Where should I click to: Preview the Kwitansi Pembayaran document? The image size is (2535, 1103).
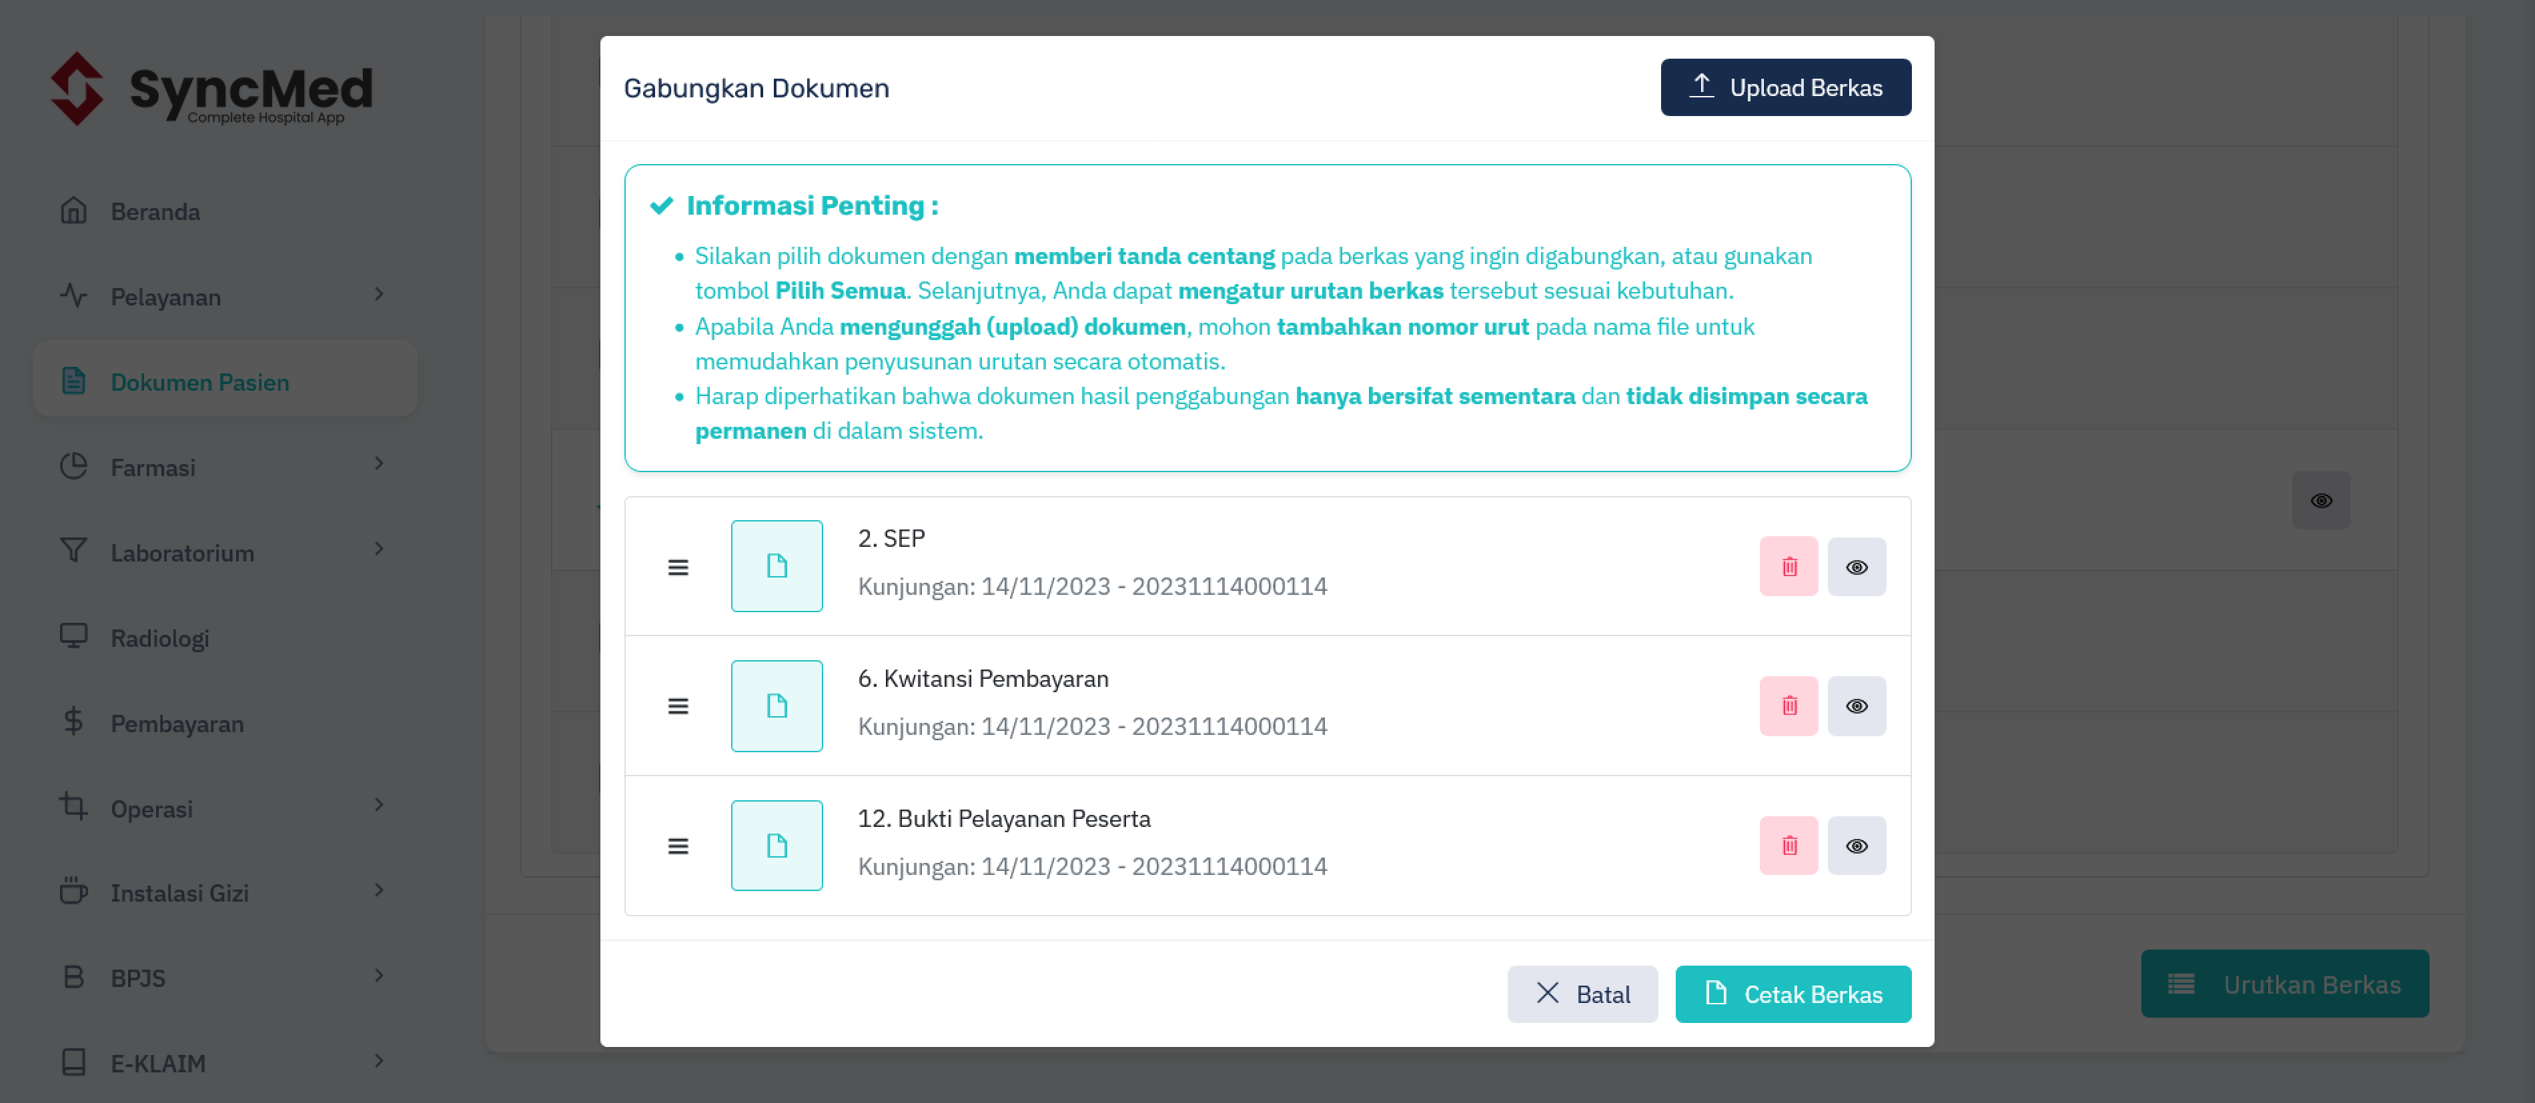point(1856,706)
